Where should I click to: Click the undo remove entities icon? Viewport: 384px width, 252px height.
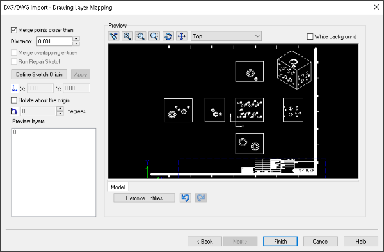[x=186, y=198]
